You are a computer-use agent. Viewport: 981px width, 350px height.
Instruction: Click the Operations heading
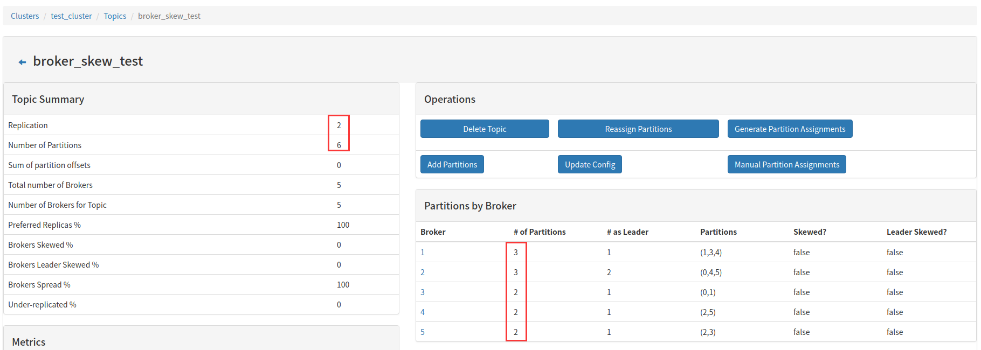point(450,99)
